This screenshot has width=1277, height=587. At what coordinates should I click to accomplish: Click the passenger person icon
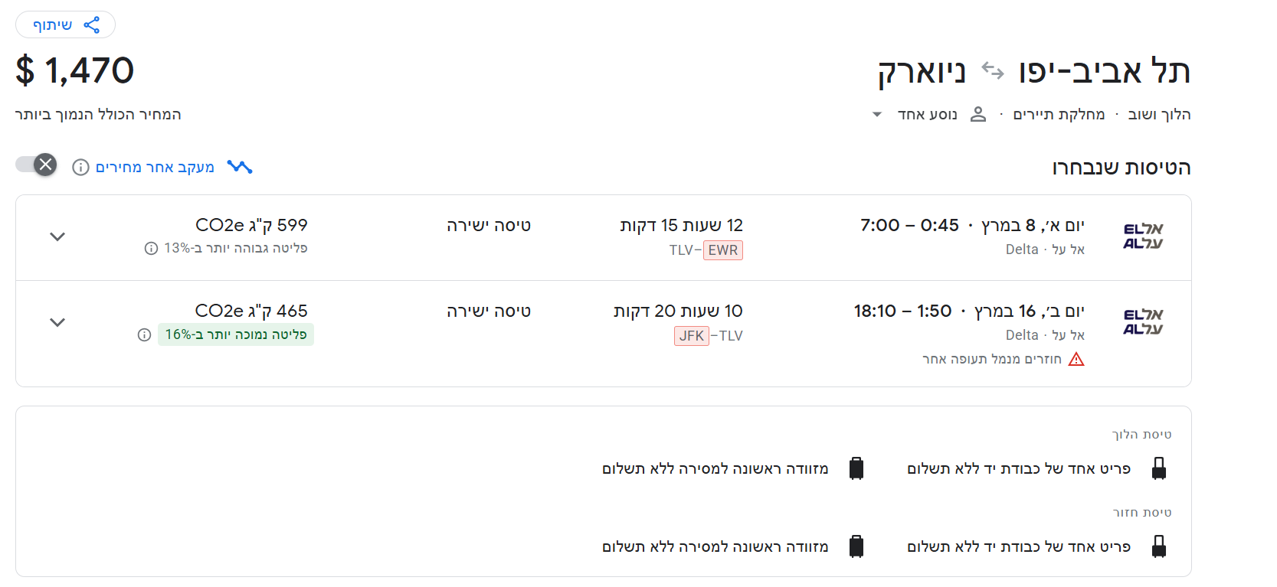coord(978,113)
